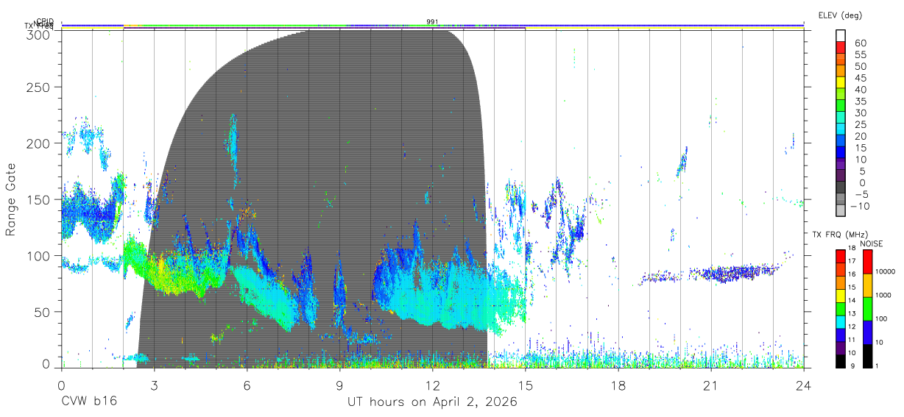
Task: Click x-axis hour tick label '6'
Action: [247, 385]
